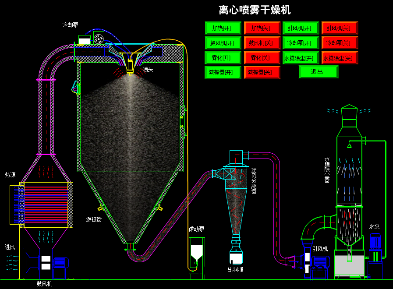Click the cooling pump fan icon
Viewport: 393px width, 289px height.
click(x=99, y=39)
